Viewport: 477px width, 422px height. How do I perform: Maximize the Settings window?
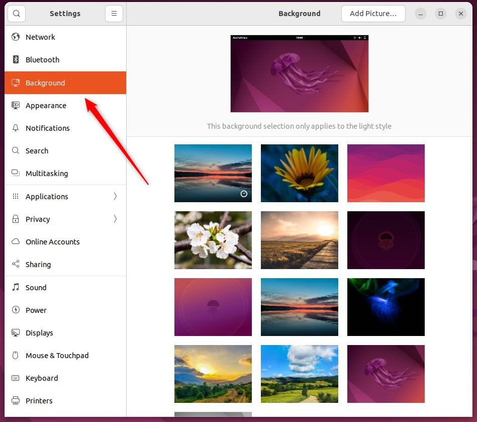click(440, 14)
